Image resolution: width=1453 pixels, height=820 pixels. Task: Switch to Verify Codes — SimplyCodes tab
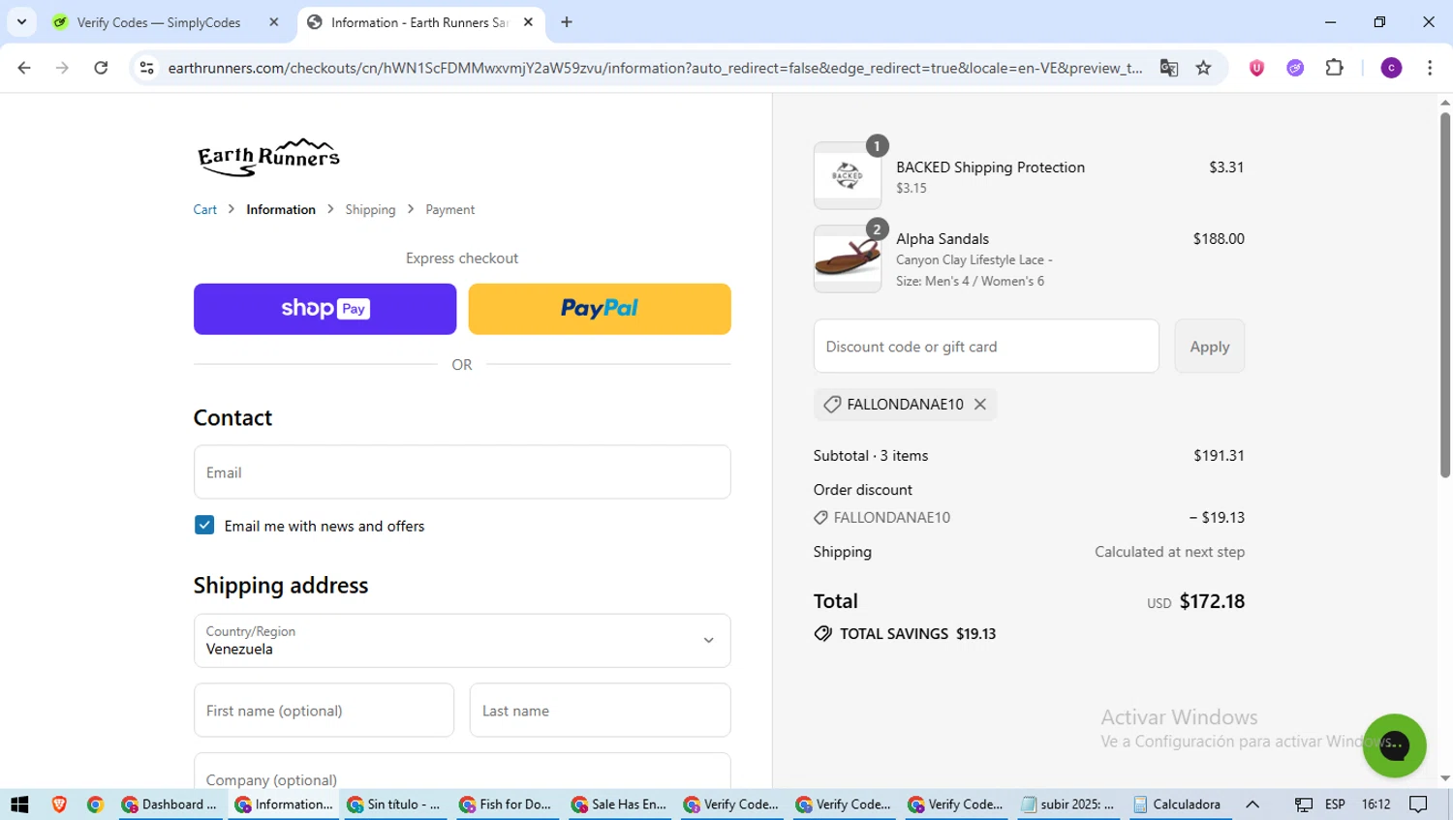[158, 22]
